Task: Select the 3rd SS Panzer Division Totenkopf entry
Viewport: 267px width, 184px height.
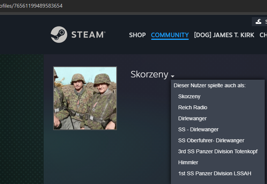Action: pos(218,151)
